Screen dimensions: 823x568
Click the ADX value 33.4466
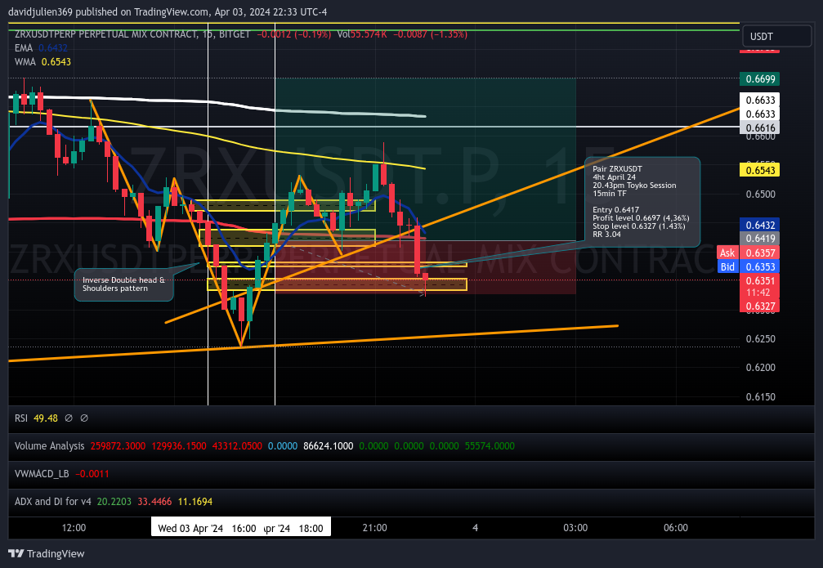(x=154, y=502)
